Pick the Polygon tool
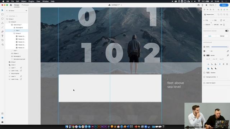 (3, 23)
